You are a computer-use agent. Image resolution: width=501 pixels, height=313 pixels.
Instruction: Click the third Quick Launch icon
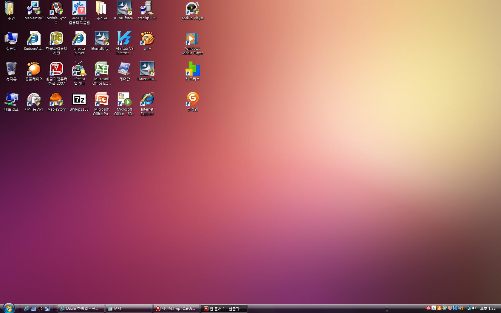[x=40, y=309]
